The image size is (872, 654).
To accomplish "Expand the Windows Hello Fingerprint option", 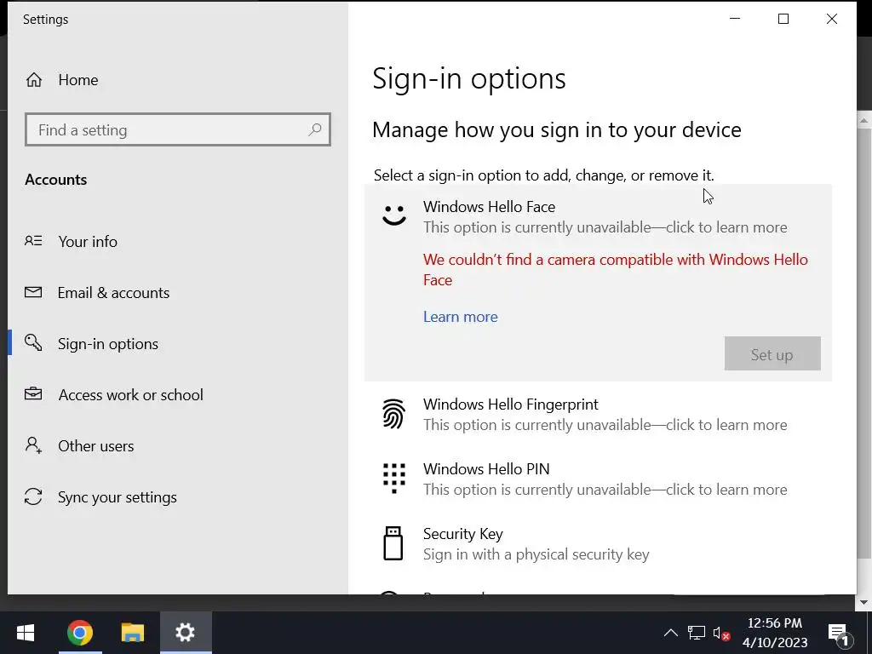I will pyautogui.click(x=598, y=415).
